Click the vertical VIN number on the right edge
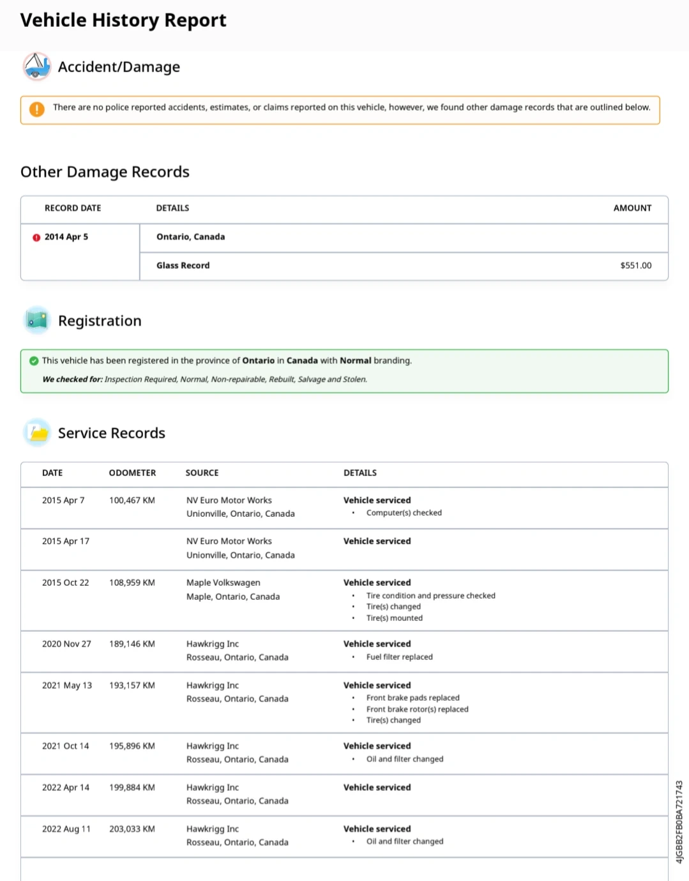Image resolution: width=689 pixels, height=881 pixels. [x=679, y=822]
